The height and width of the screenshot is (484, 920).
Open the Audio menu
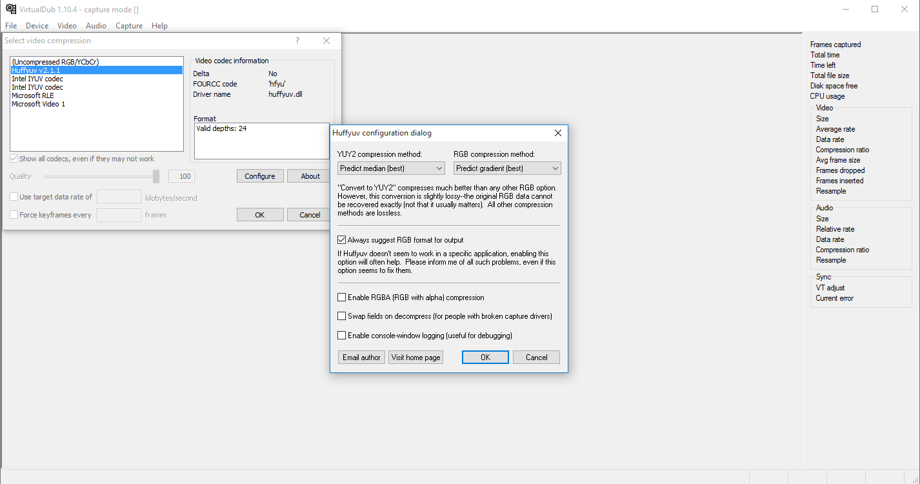click(x=96, y=26)
